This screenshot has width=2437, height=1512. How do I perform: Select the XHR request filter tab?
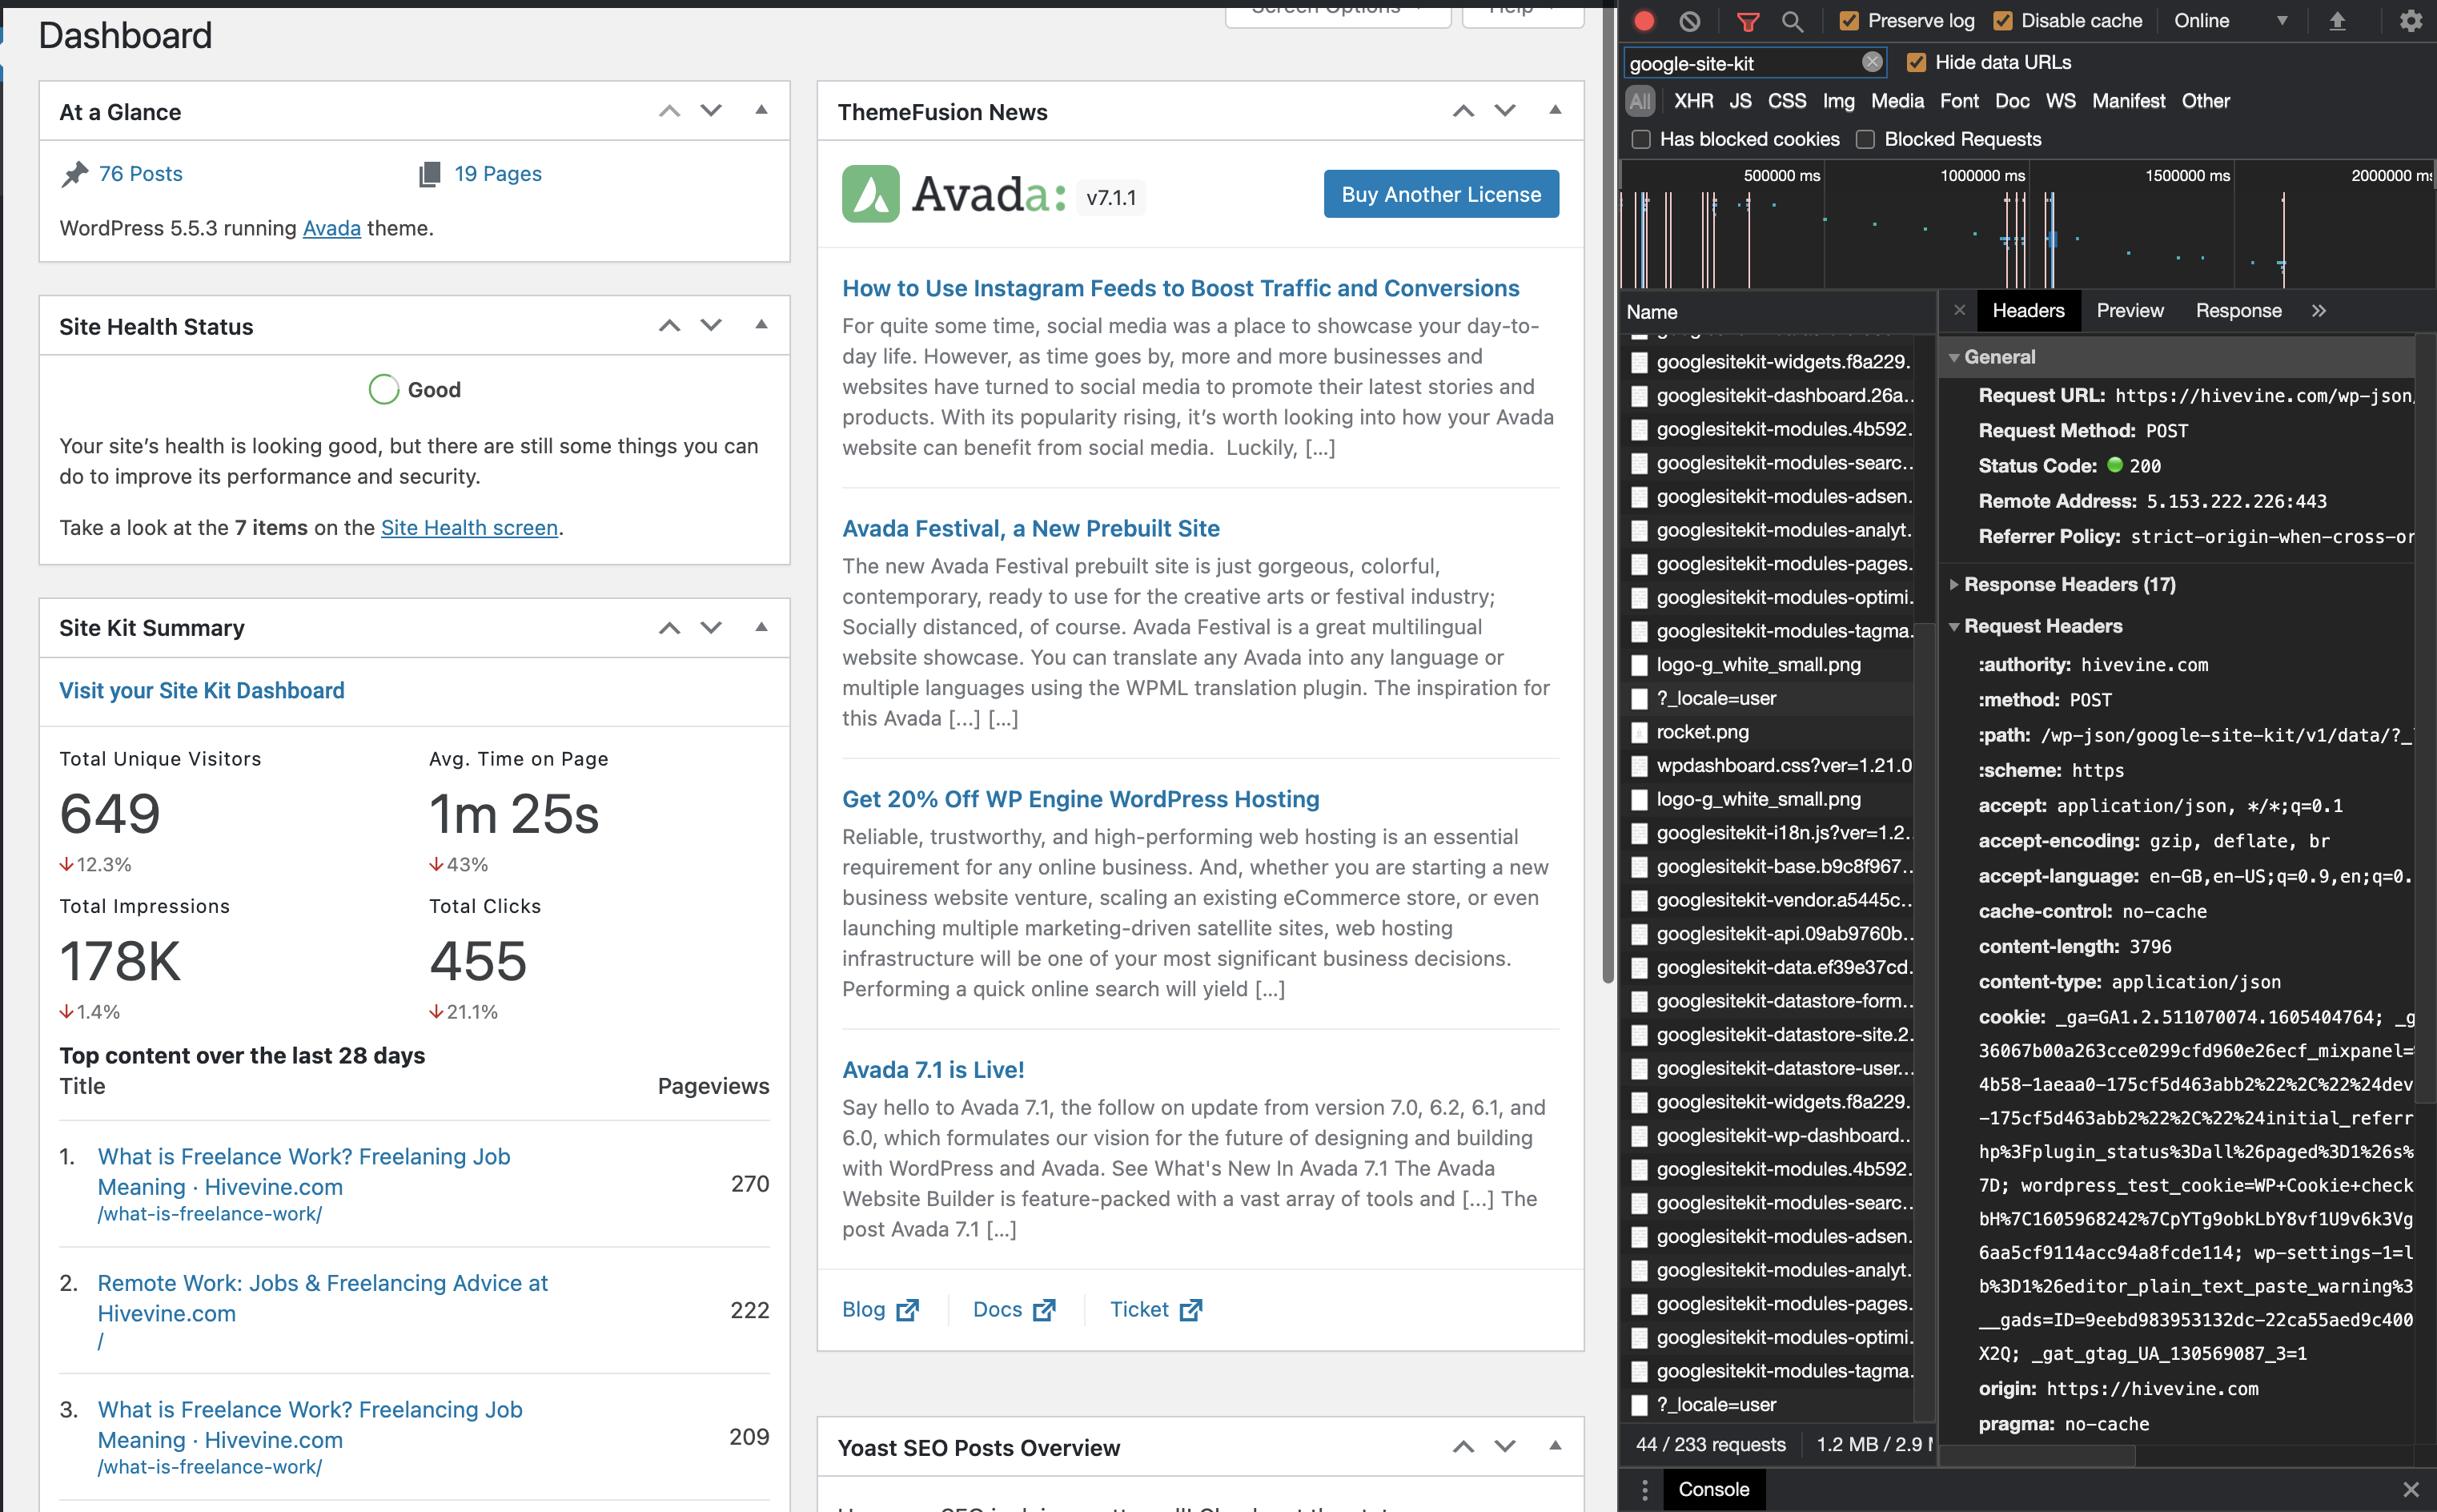coord(1693,100)
